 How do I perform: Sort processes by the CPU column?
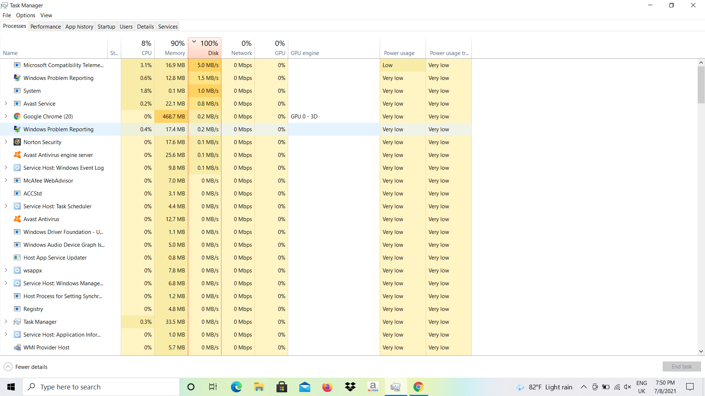tap(138, 48)
